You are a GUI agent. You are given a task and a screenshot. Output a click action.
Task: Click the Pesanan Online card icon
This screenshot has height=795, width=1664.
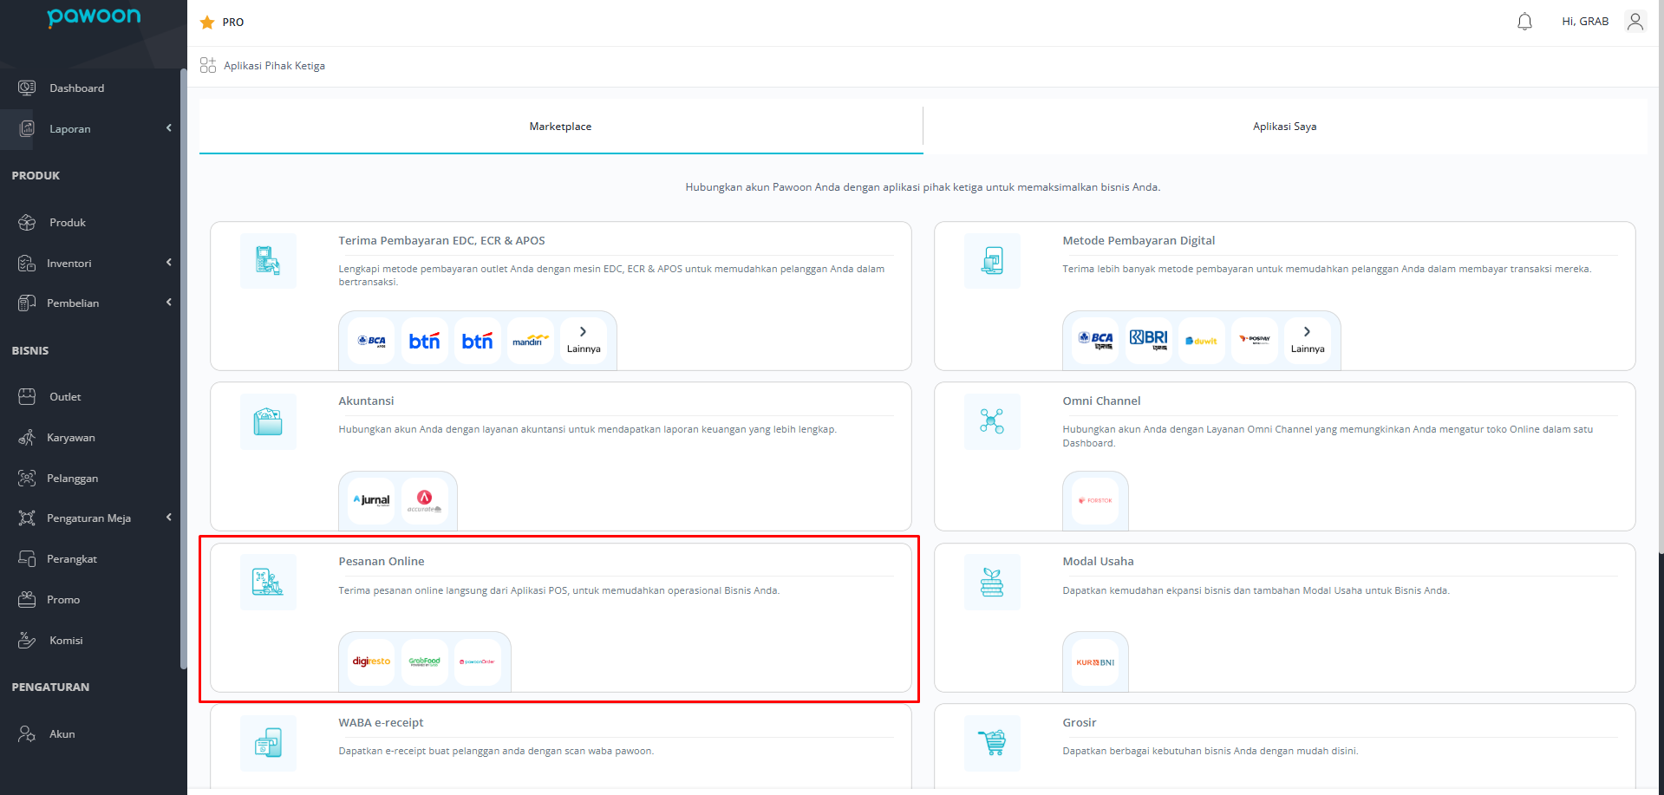268,582
